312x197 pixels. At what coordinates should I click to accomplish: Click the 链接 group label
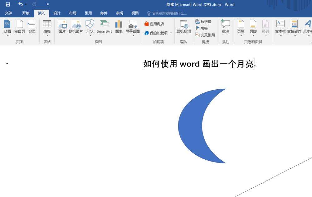[x=205, y=42]
